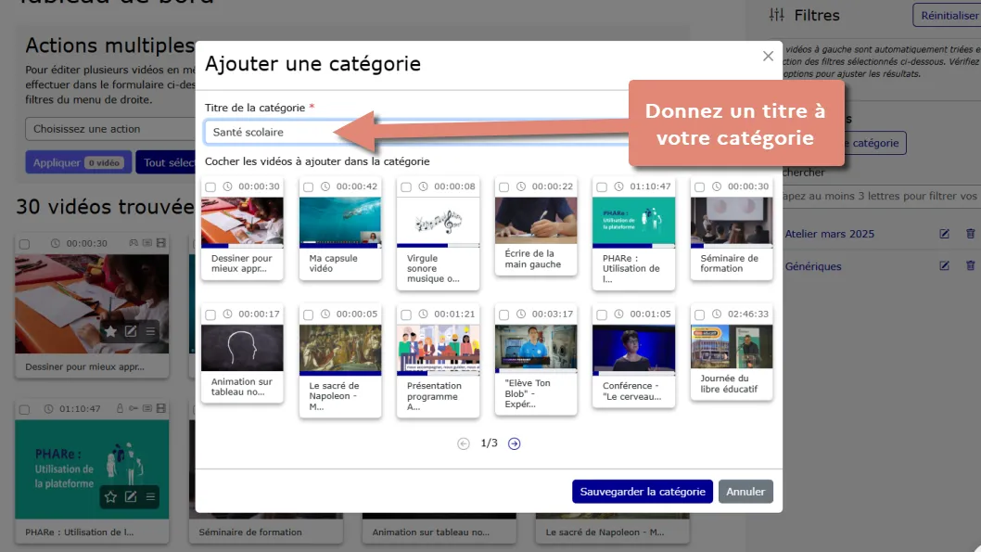The width and height of the screenshot is (981, 552).
Task: Delete the Génériques category
Action: (x=971, y=266)
